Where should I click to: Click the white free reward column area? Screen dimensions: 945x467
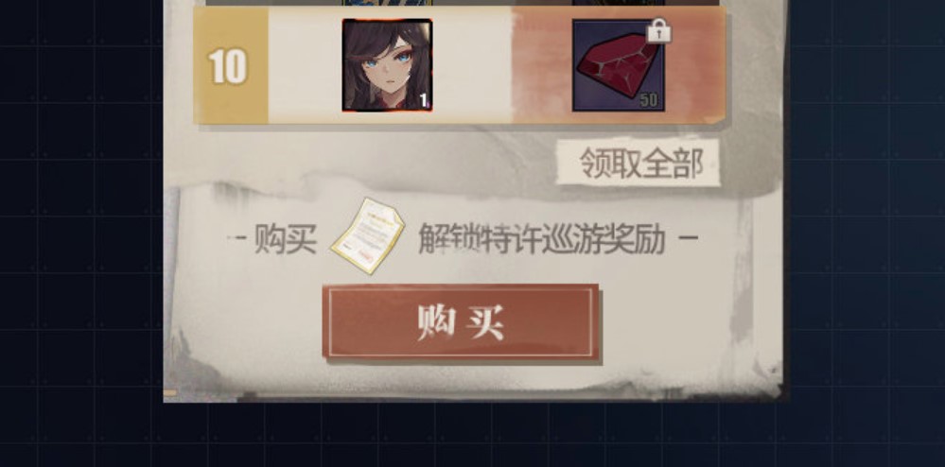coord(390,65)
